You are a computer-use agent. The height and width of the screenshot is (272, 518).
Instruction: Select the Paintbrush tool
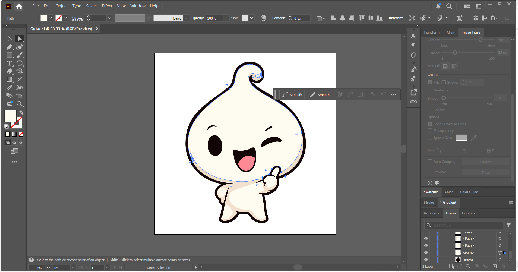(19, 55)
